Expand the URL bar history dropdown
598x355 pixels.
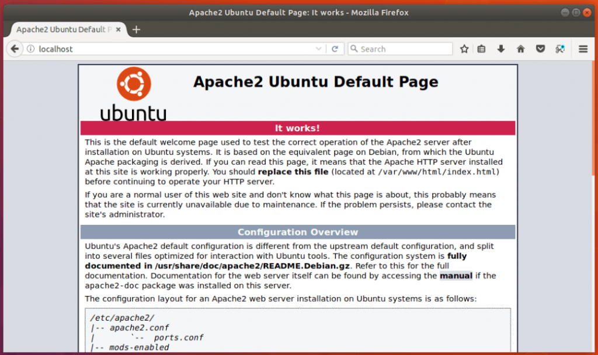point(319,49)
